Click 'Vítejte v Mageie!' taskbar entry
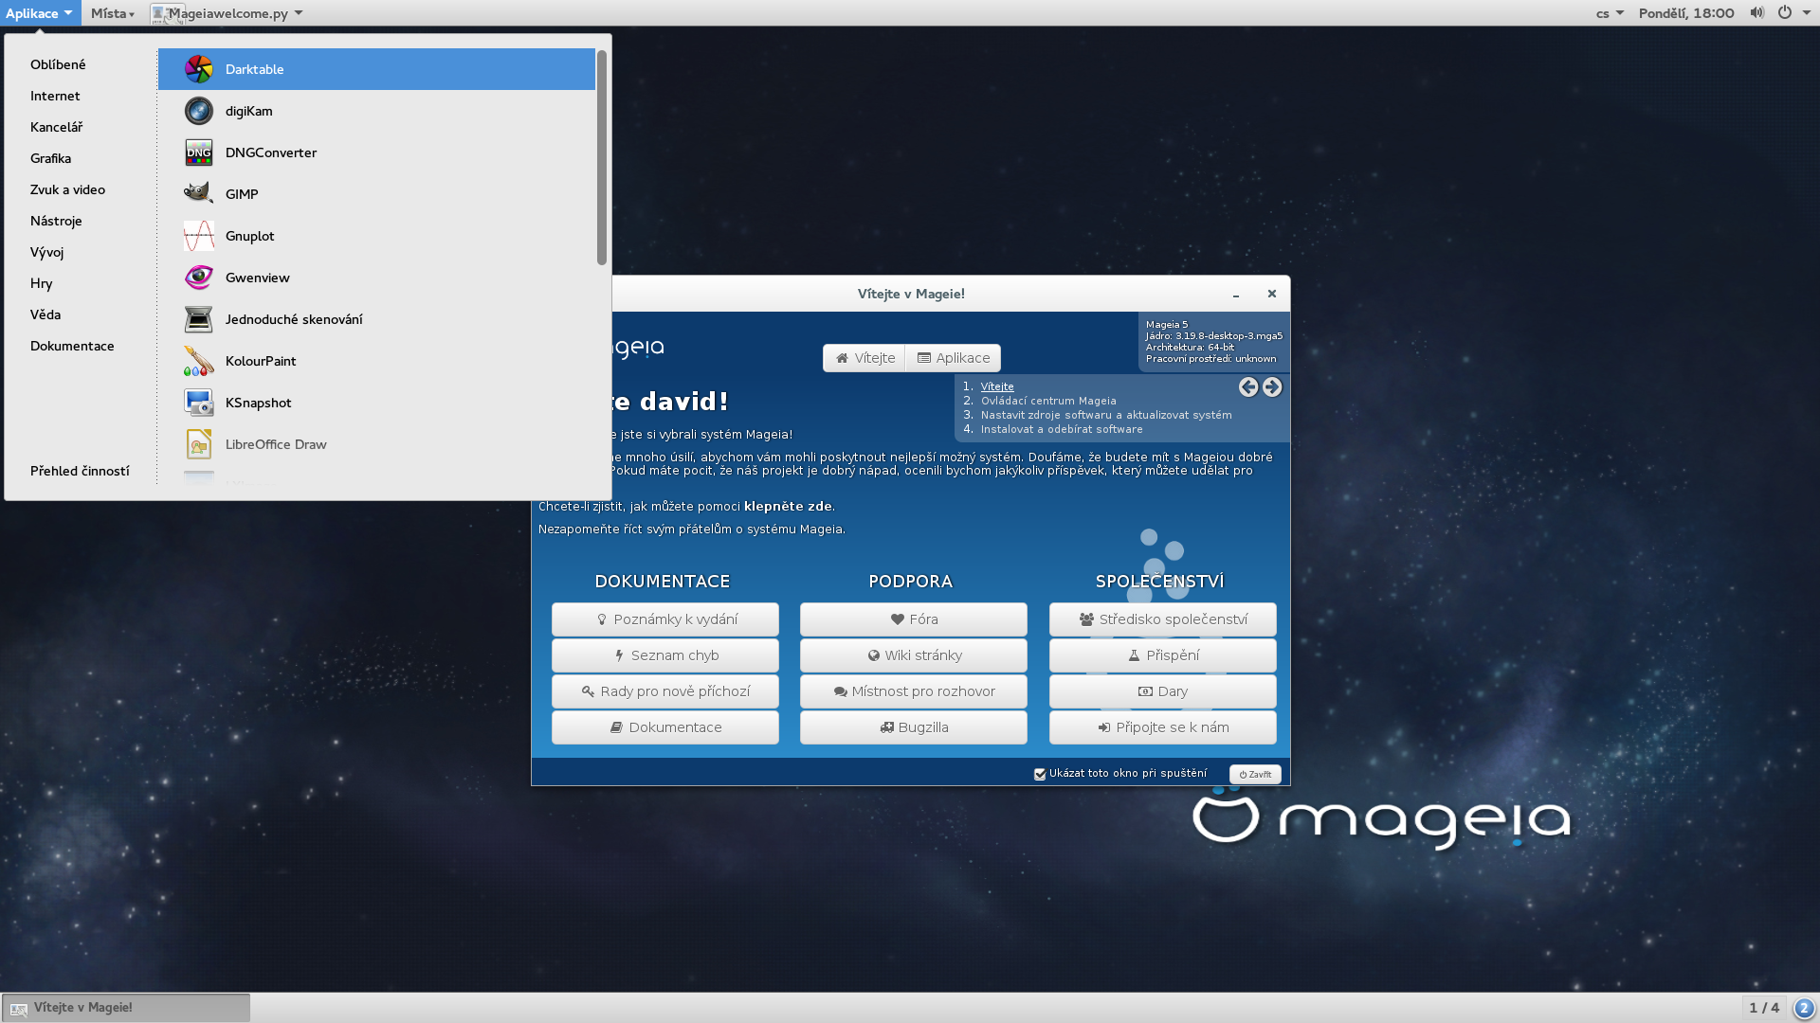1820x1023 pixels. pos(126,1008)
